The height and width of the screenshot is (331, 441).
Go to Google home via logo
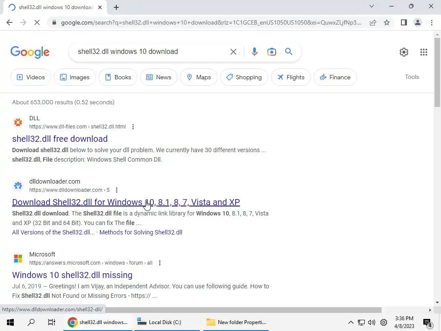click(x=30, y=52)
